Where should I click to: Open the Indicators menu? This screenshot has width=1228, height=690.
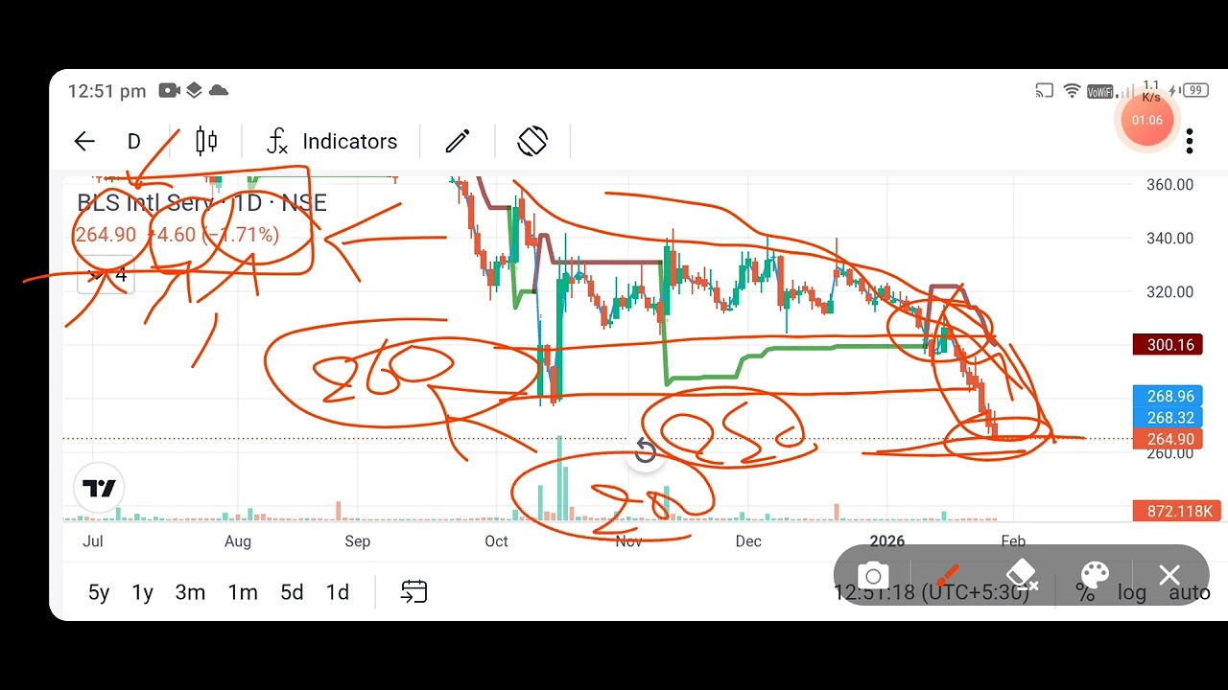coord(332,142)
